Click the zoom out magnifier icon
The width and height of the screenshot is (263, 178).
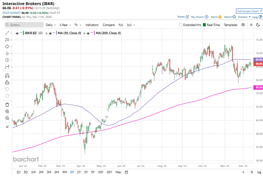7,118
